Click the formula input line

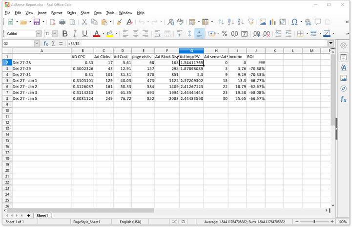(197, 44)
